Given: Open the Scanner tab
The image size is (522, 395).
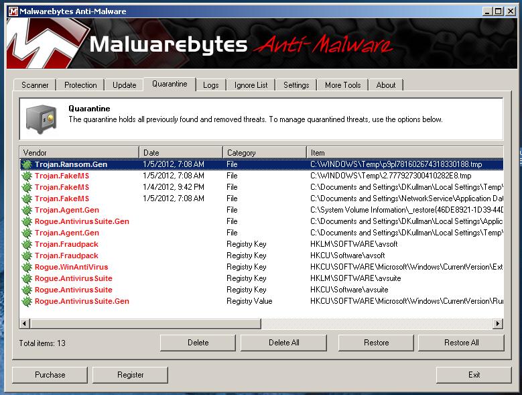Looking at the screenshot, I should click(x=35, y=85).
